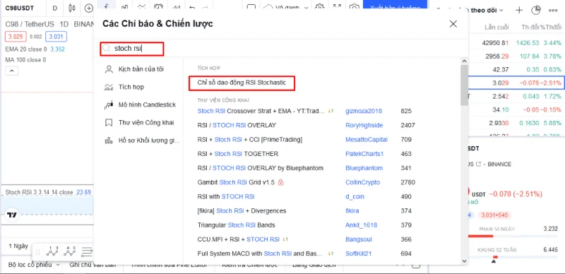Add 'Stoch RSI Crossover Strat + EMA' script

[x=261, y=111]
